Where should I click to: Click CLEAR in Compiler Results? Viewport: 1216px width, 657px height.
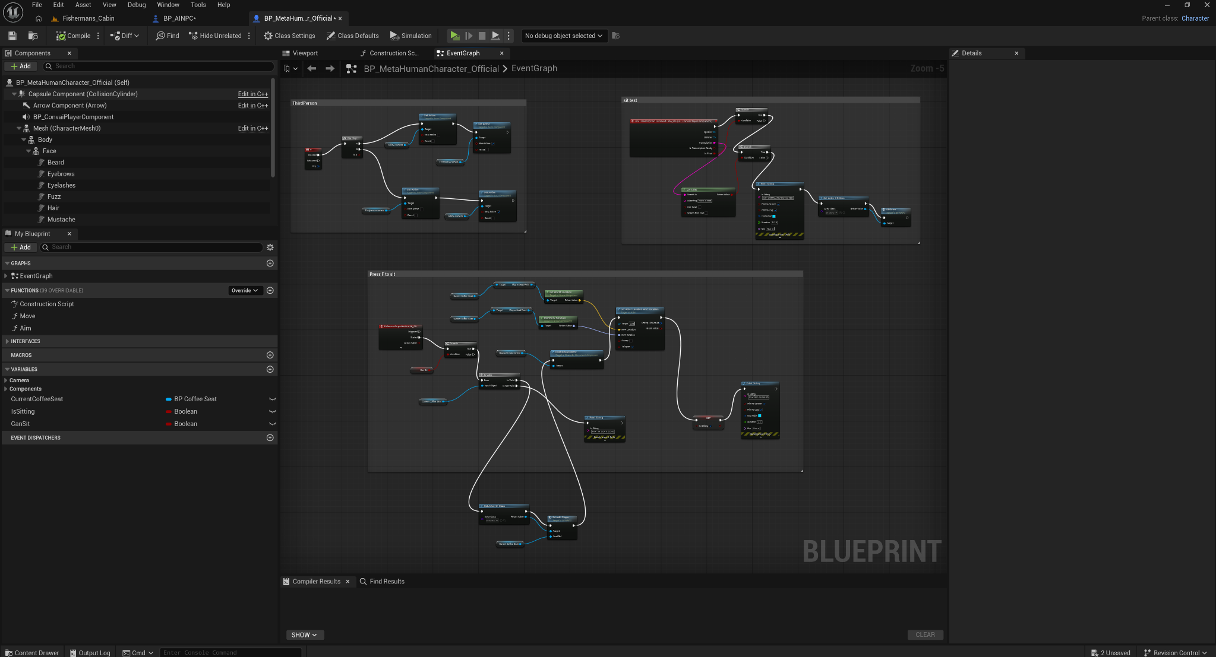coord(925,634)
